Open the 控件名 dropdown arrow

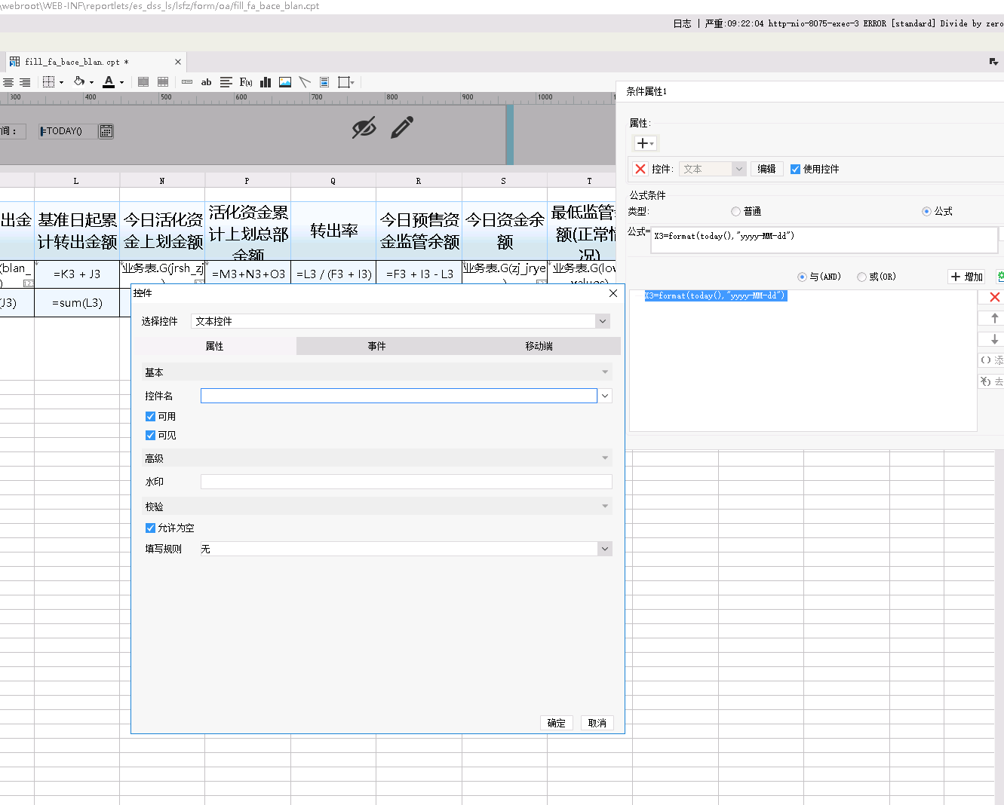[605, 396]
